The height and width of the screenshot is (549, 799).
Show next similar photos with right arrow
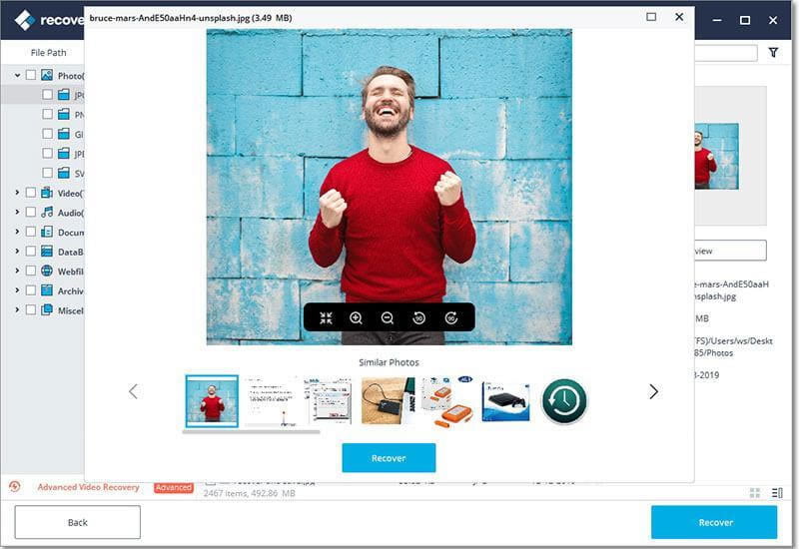click(x=653, y=391)
